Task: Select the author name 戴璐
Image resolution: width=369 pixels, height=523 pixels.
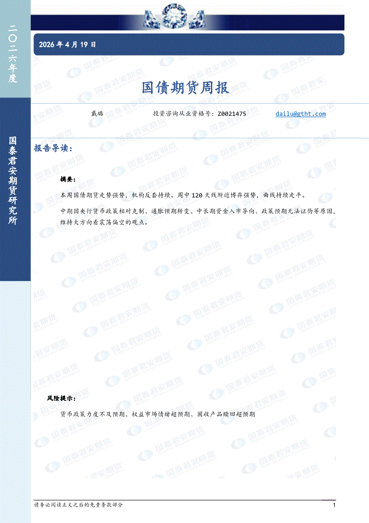Action: (x=97, y=114)
